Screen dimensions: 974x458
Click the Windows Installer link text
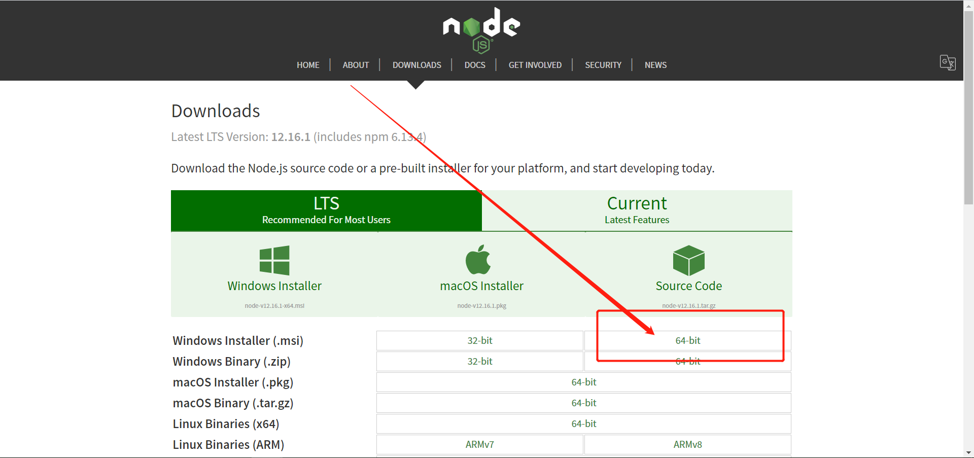tap(274, 286)
